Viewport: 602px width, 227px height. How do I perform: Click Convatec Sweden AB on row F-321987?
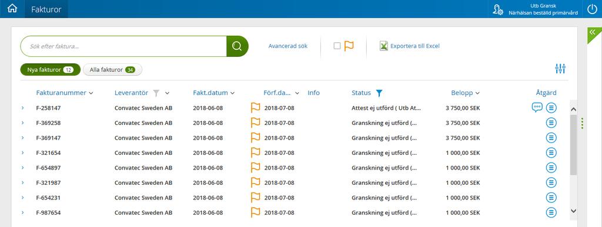click(143, 182)
